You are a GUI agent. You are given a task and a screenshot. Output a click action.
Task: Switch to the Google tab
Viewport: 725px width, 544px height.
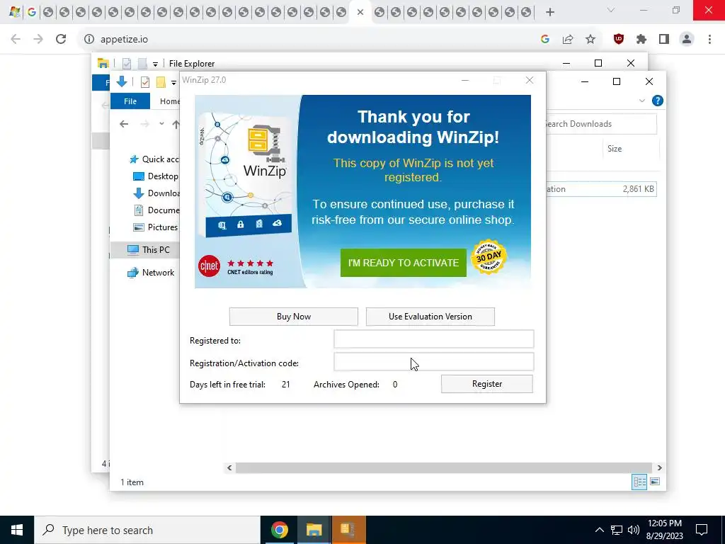click(x=31, y=12)
